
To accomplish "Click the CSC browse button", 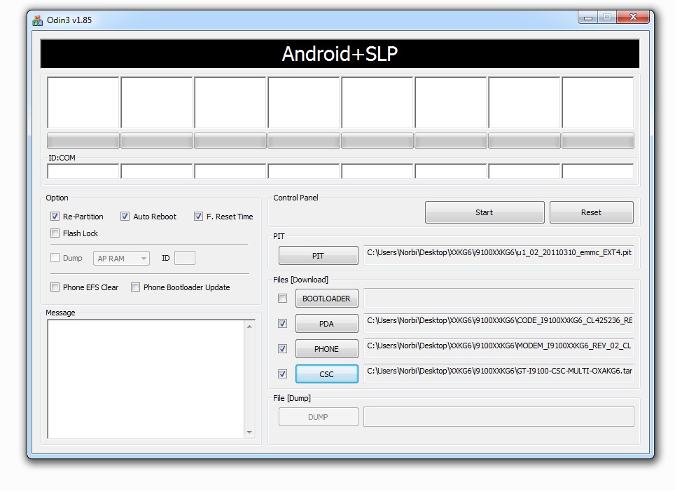I will (x=326, y=374).
